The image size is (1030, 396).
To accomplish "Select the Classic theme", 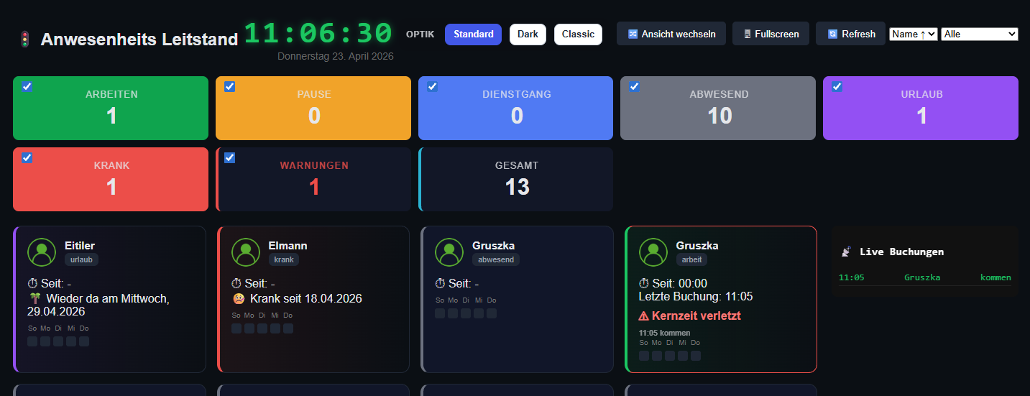I will 578,34.
